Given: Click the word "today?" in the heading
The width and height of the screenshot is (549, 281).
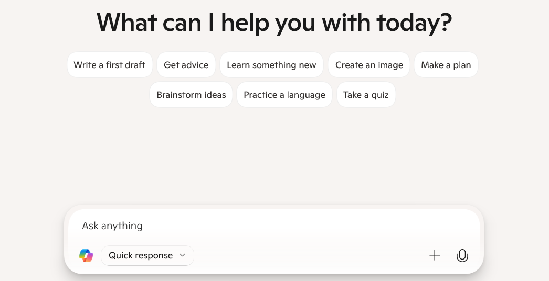Looking at the screenshot, I should point(415,23).
